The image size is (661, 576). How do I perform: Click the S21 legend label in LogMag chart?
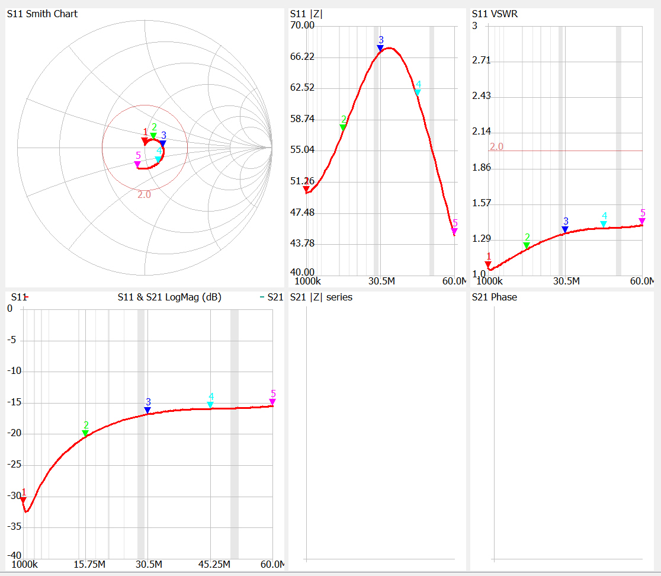click(275, 297)
